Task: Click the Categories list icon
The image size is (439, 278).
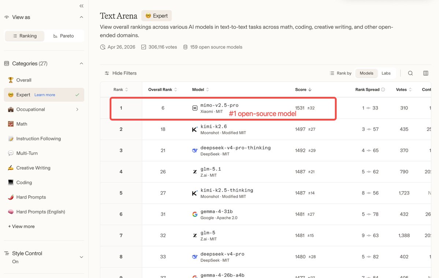Action: (x=7, y=64)
